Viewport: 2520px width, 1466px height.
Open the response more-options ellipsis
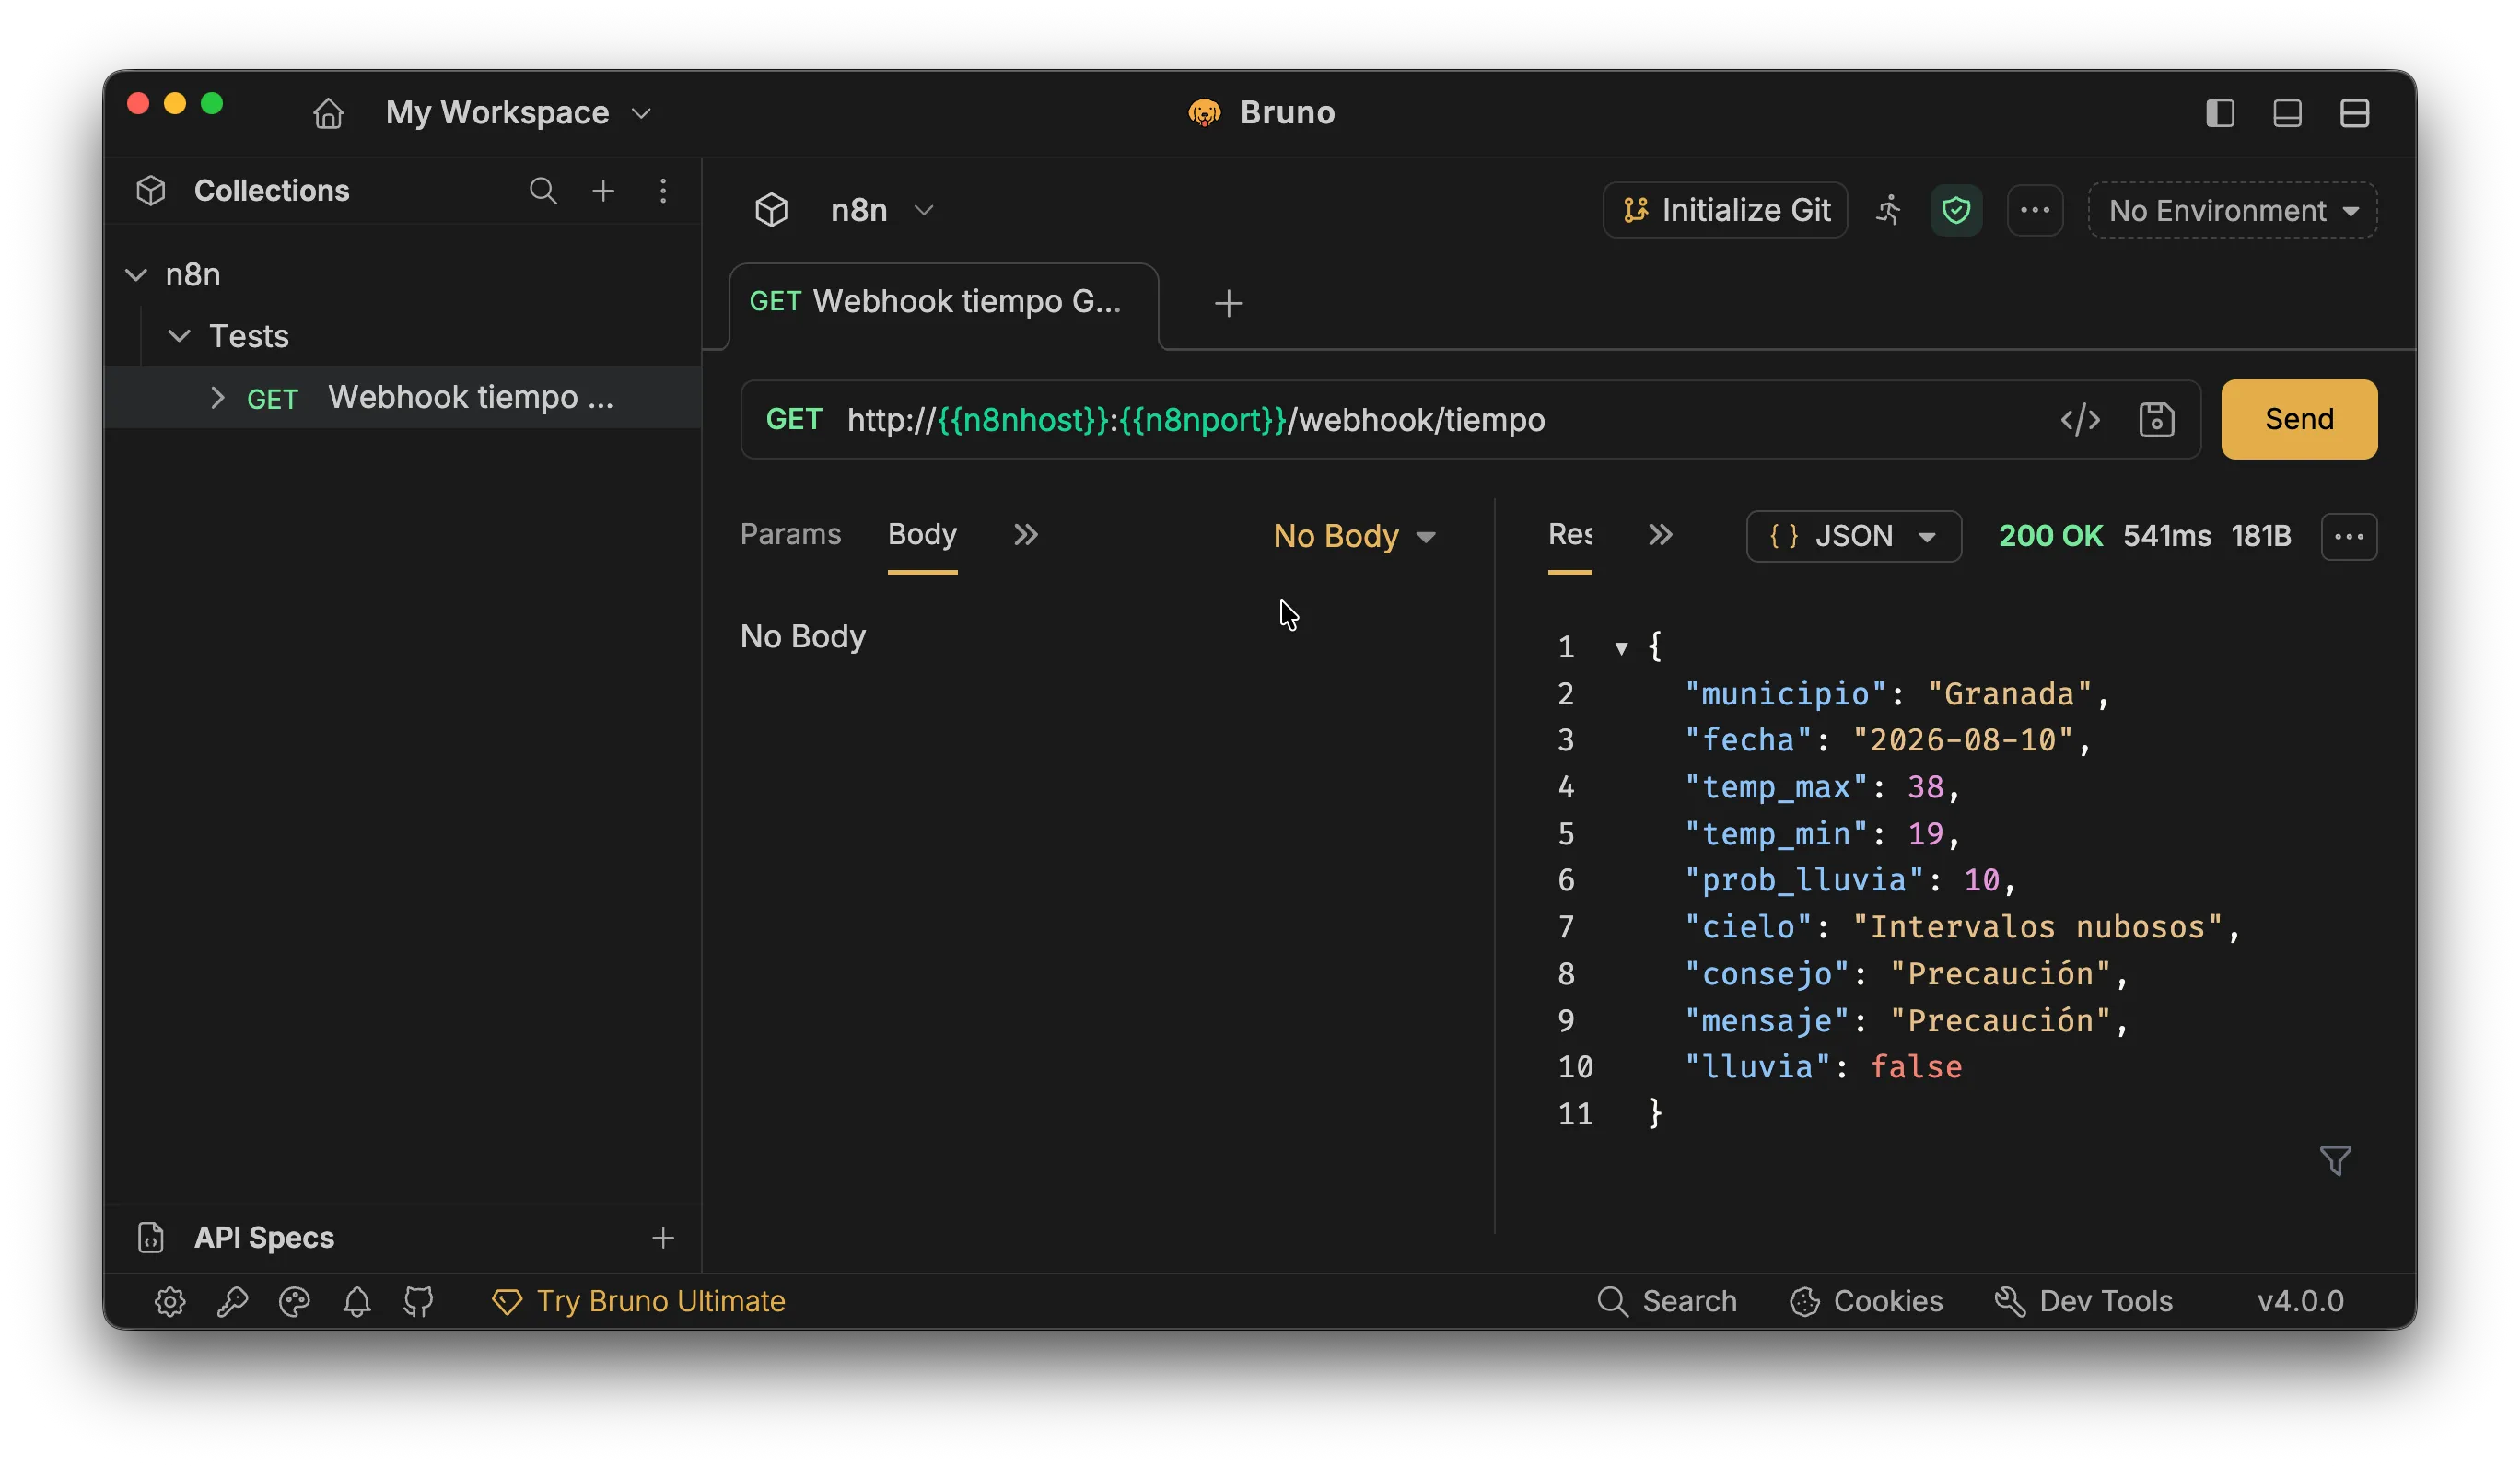(2349, 537)
